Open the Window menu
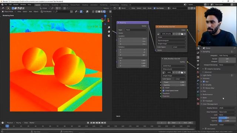The image size is (237, 133). coord(23,5)
